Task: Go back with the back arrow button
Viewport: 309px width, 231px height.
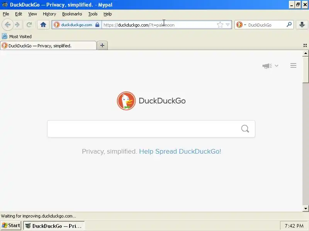Action: click(8, 25)
